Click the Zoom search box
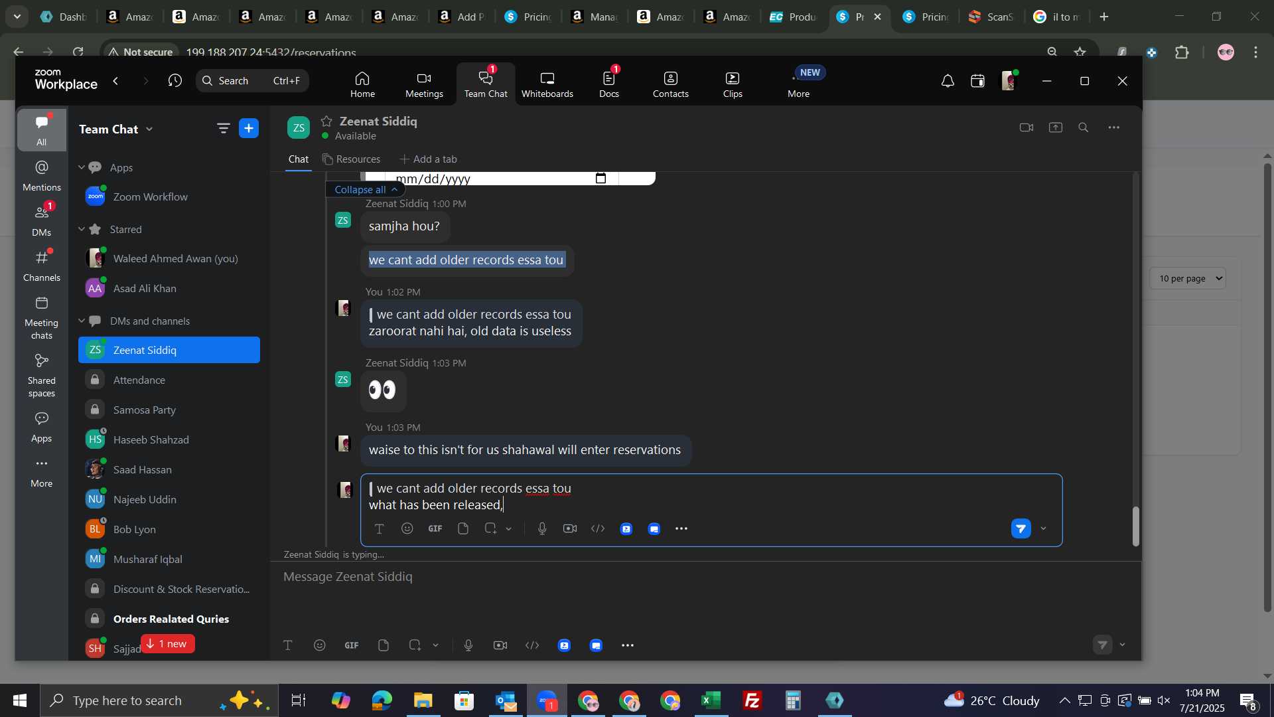The height and width of the screenshot is (717, 1274). click(x=252, y=81)
